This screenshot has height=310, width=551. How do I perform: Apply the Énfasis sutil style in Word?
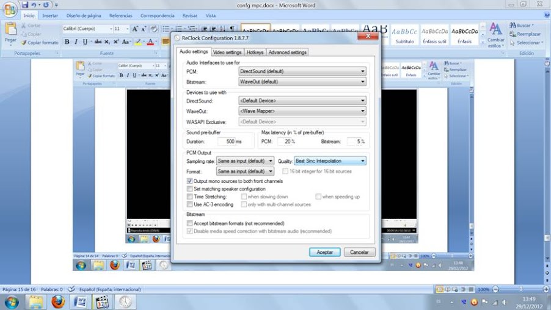coord(435,35)
